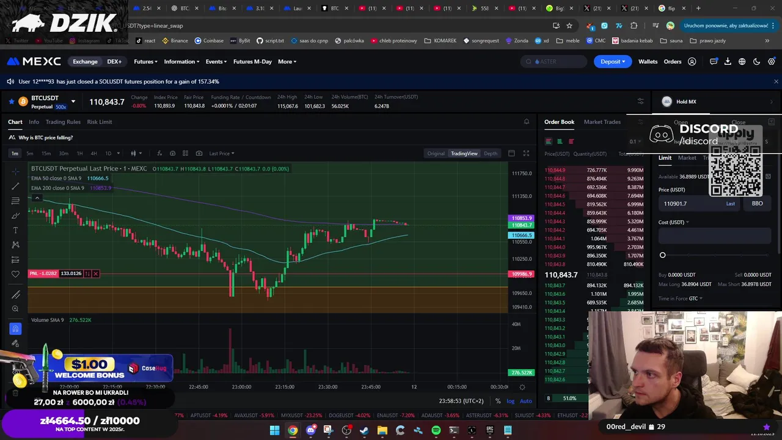Open the app download icon
This screenshot has width=782, height=440.
pyautogui.click(x=728, y=62)
